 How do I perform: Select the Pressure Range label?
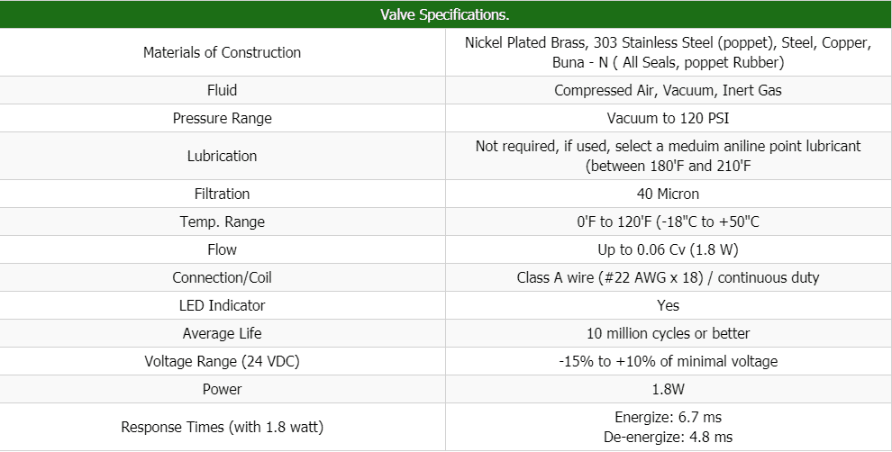(x=222, y=118)
